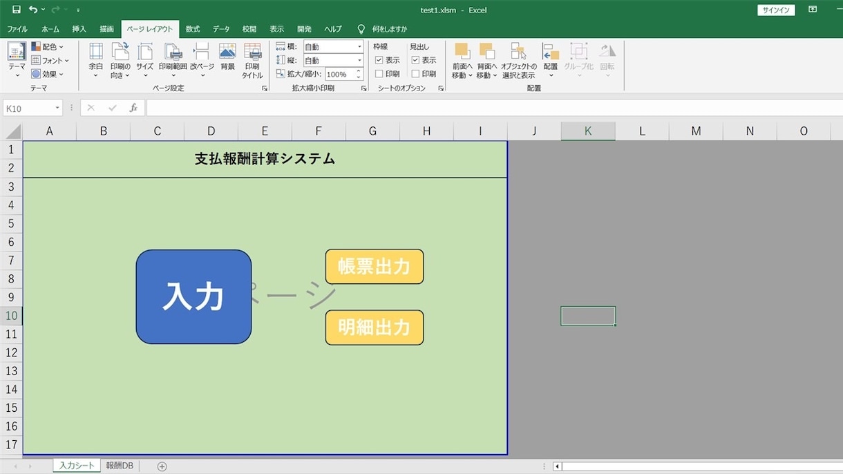This screenshot has height=474, width=843.
Task: Switch to the 表示 tab
Action: click(277, 29)
